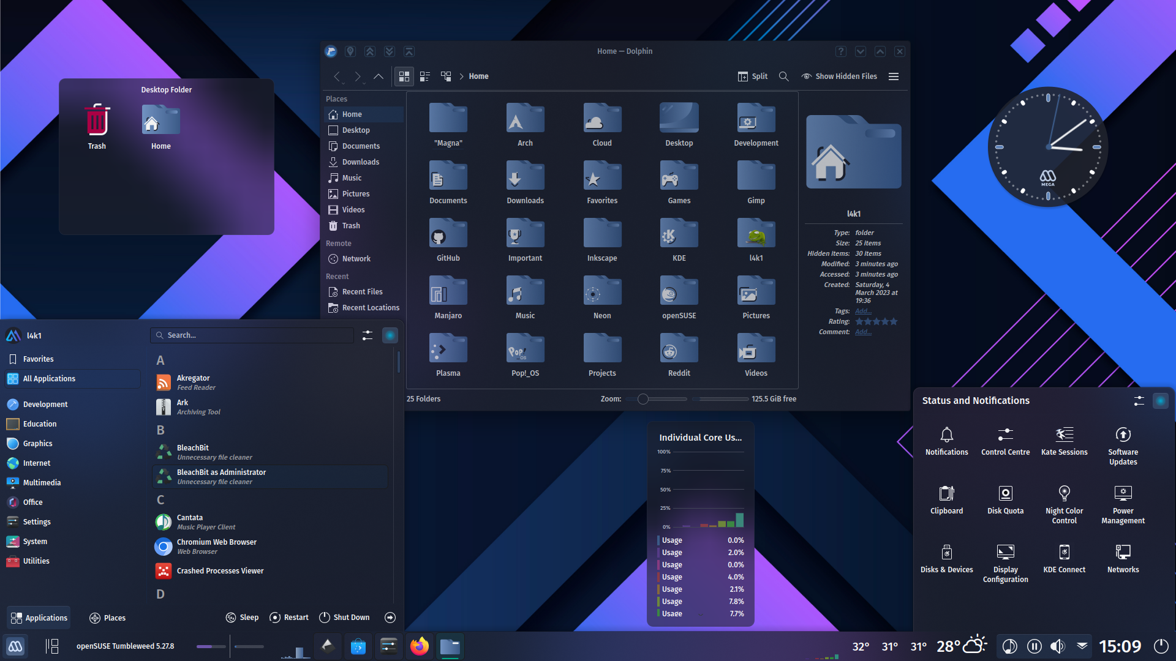Screen dimensions: 1176x661
Task: Toggle keep-above button on Dolphin titlebar
Action: tap(370, 51)
